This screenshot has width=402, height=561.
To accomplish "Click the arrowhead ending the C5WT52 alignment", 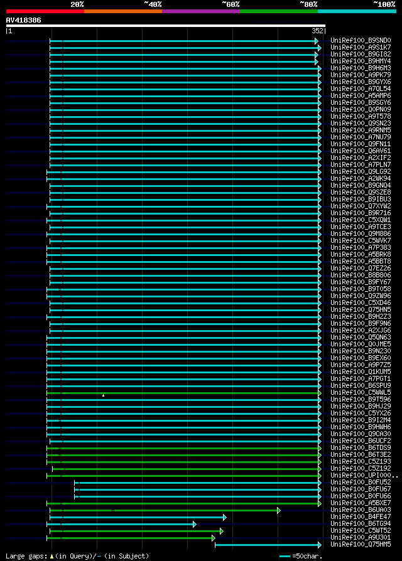I will coord(222,532).
